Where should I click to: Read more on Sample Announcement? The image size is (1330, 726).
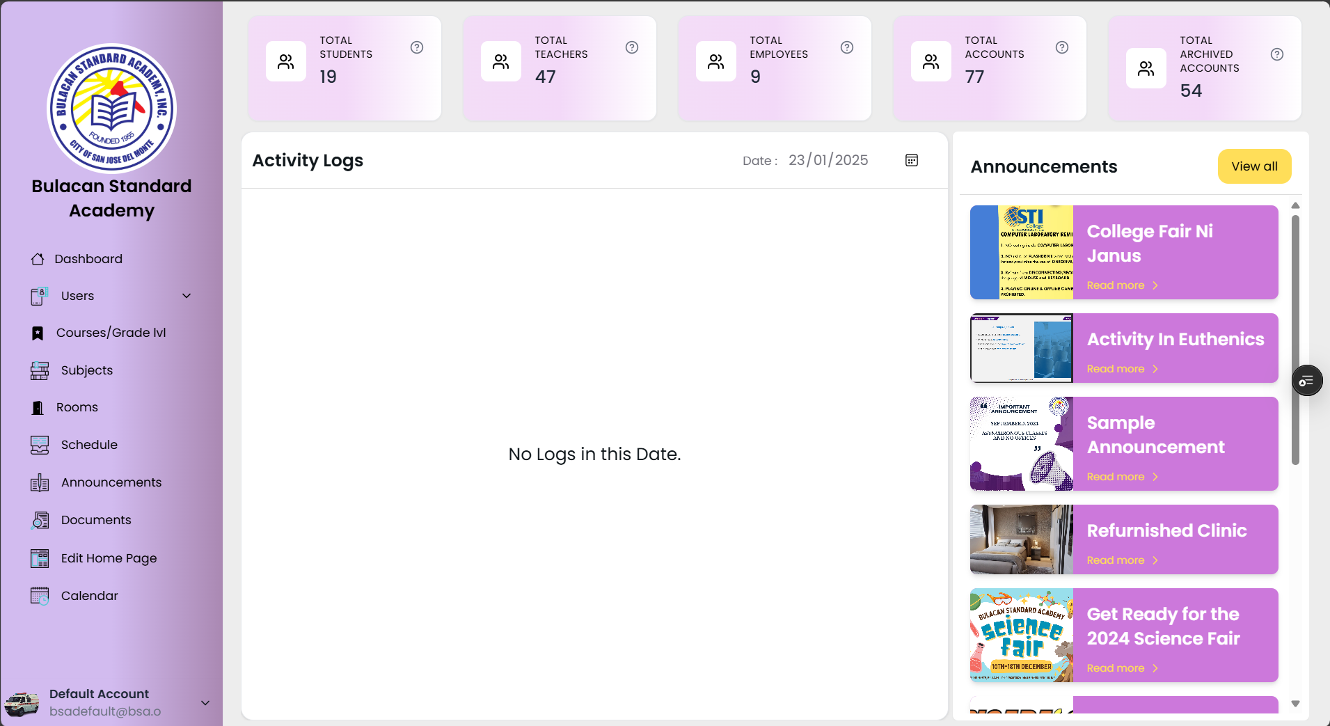[1115, 477]
